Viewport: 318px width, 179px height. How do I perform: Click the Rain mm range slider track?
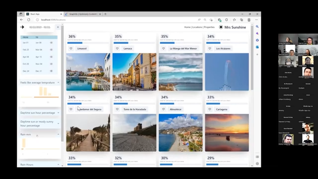40,149
